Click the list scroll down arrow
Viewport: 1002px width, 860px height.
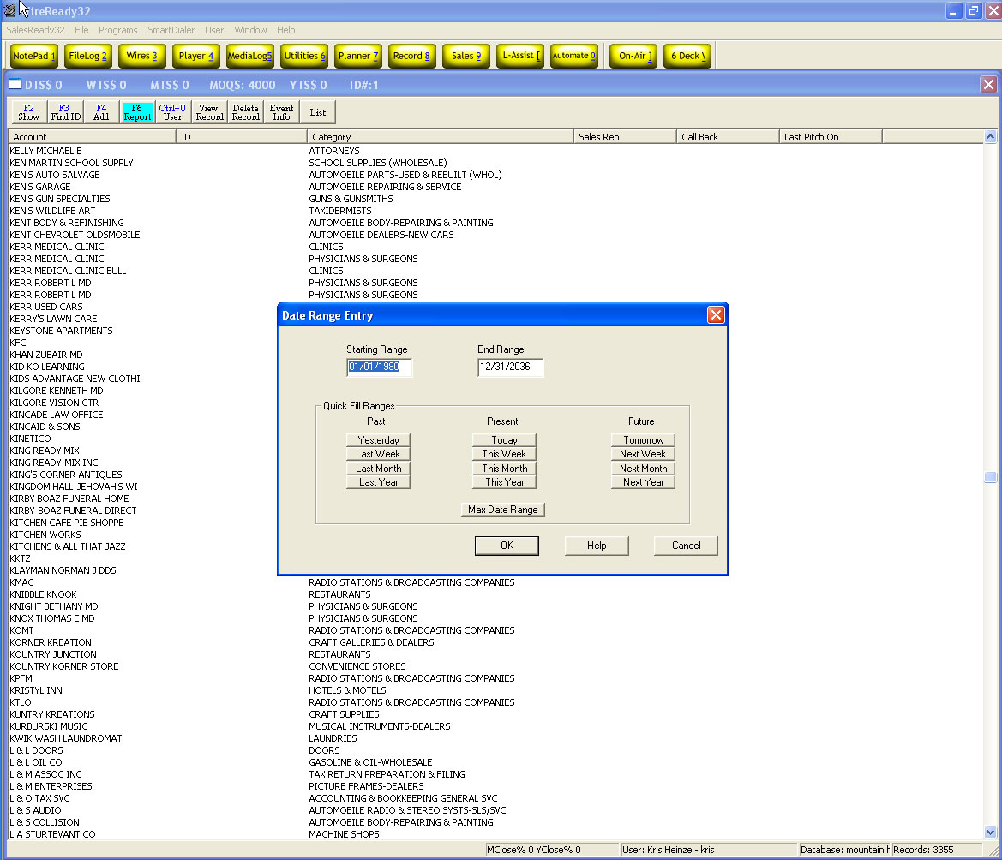pos(991,832)
